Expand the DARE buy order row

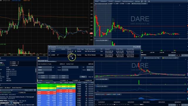pos(51,55)
